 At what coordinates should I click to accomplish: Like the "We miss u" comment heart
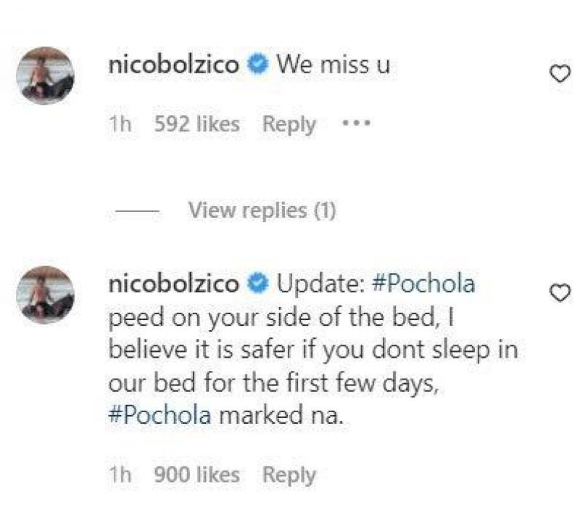(x=560, y=73)
